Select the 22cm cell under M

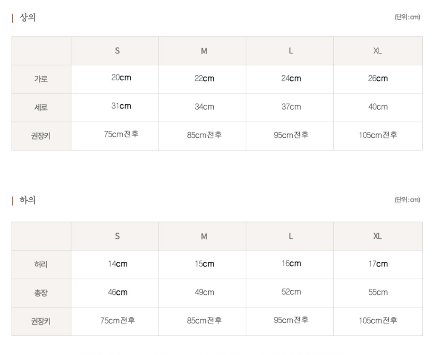pos(204,78)
